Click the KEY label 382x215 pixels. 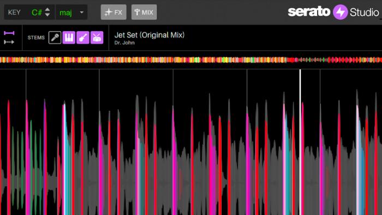(14, 13)
